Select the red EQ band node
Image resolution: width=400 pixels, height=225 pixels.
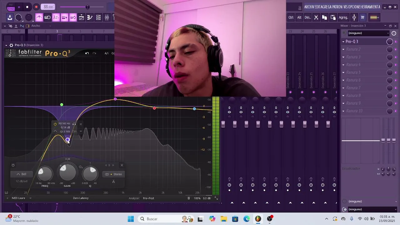[154, 108]
